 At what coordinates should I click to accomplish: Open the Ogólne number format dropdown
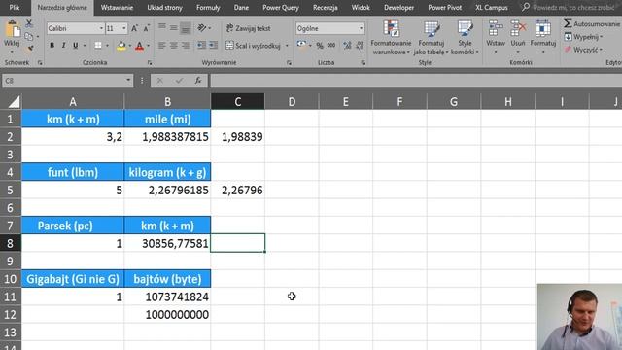361,28
